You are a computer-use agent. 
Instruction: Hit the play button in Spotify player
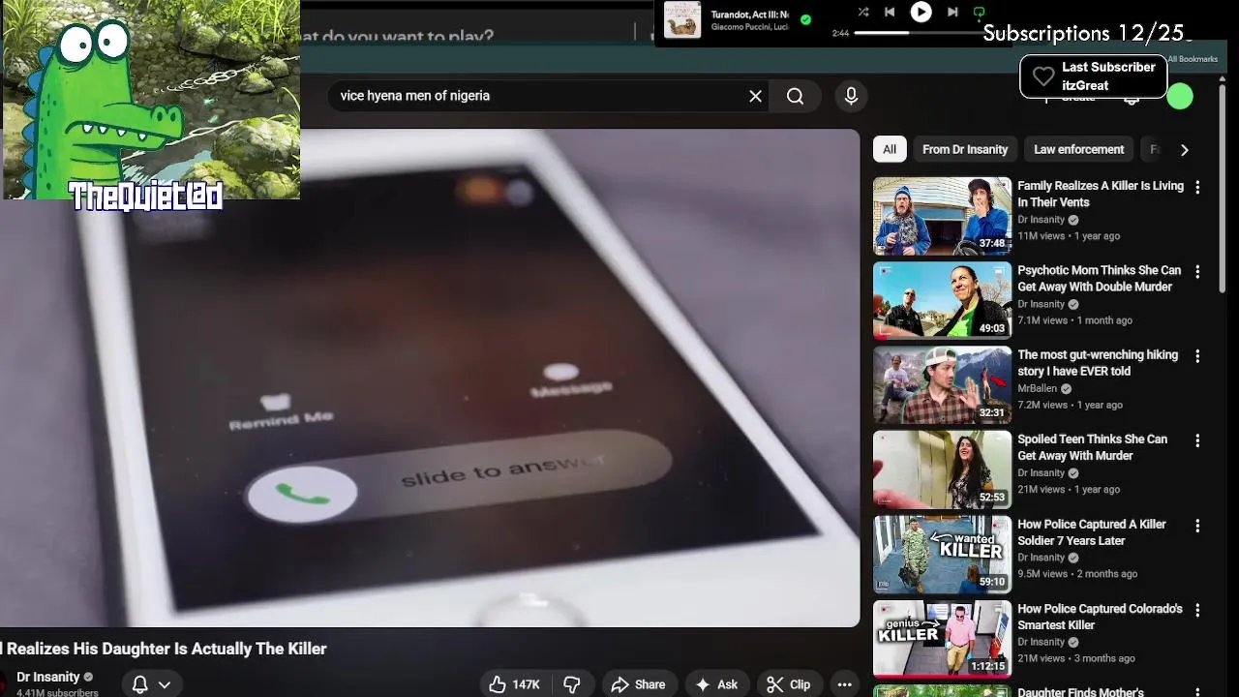tap(921, 13)
